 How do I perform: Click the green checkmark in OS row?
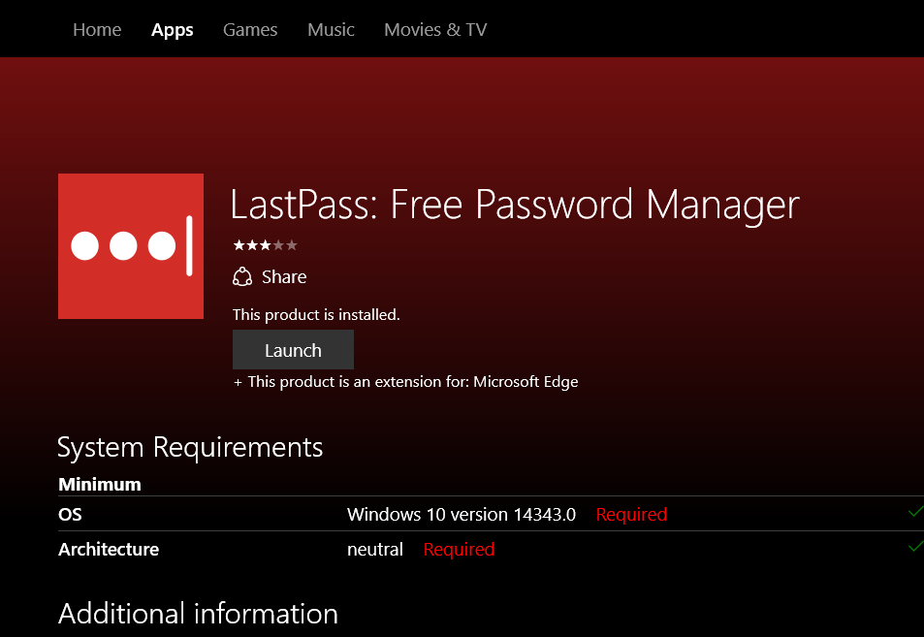pos(914,512)
